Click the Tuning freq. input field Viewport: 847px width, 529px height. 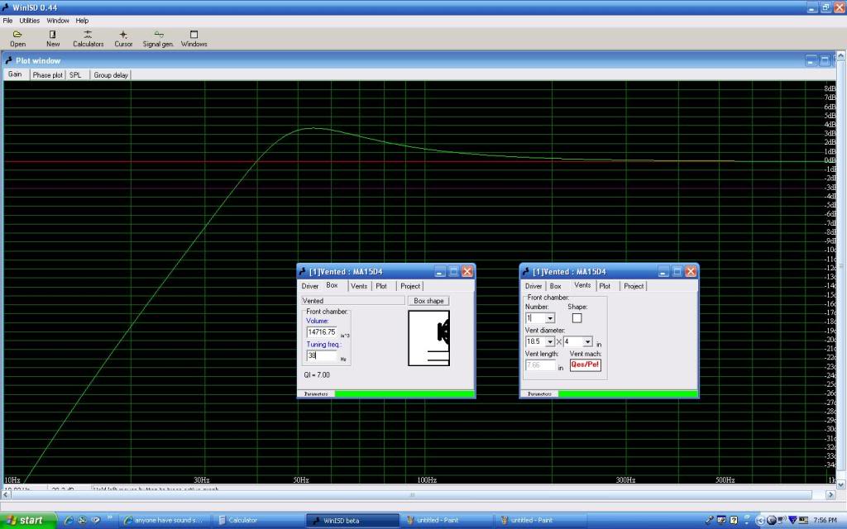(x=322, y=355)
